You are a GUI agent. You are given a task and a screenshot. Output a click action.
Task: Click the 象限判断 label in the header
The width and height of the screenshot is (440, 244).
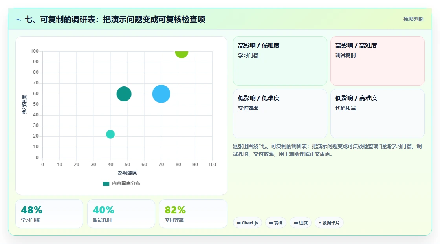(413, 19)
